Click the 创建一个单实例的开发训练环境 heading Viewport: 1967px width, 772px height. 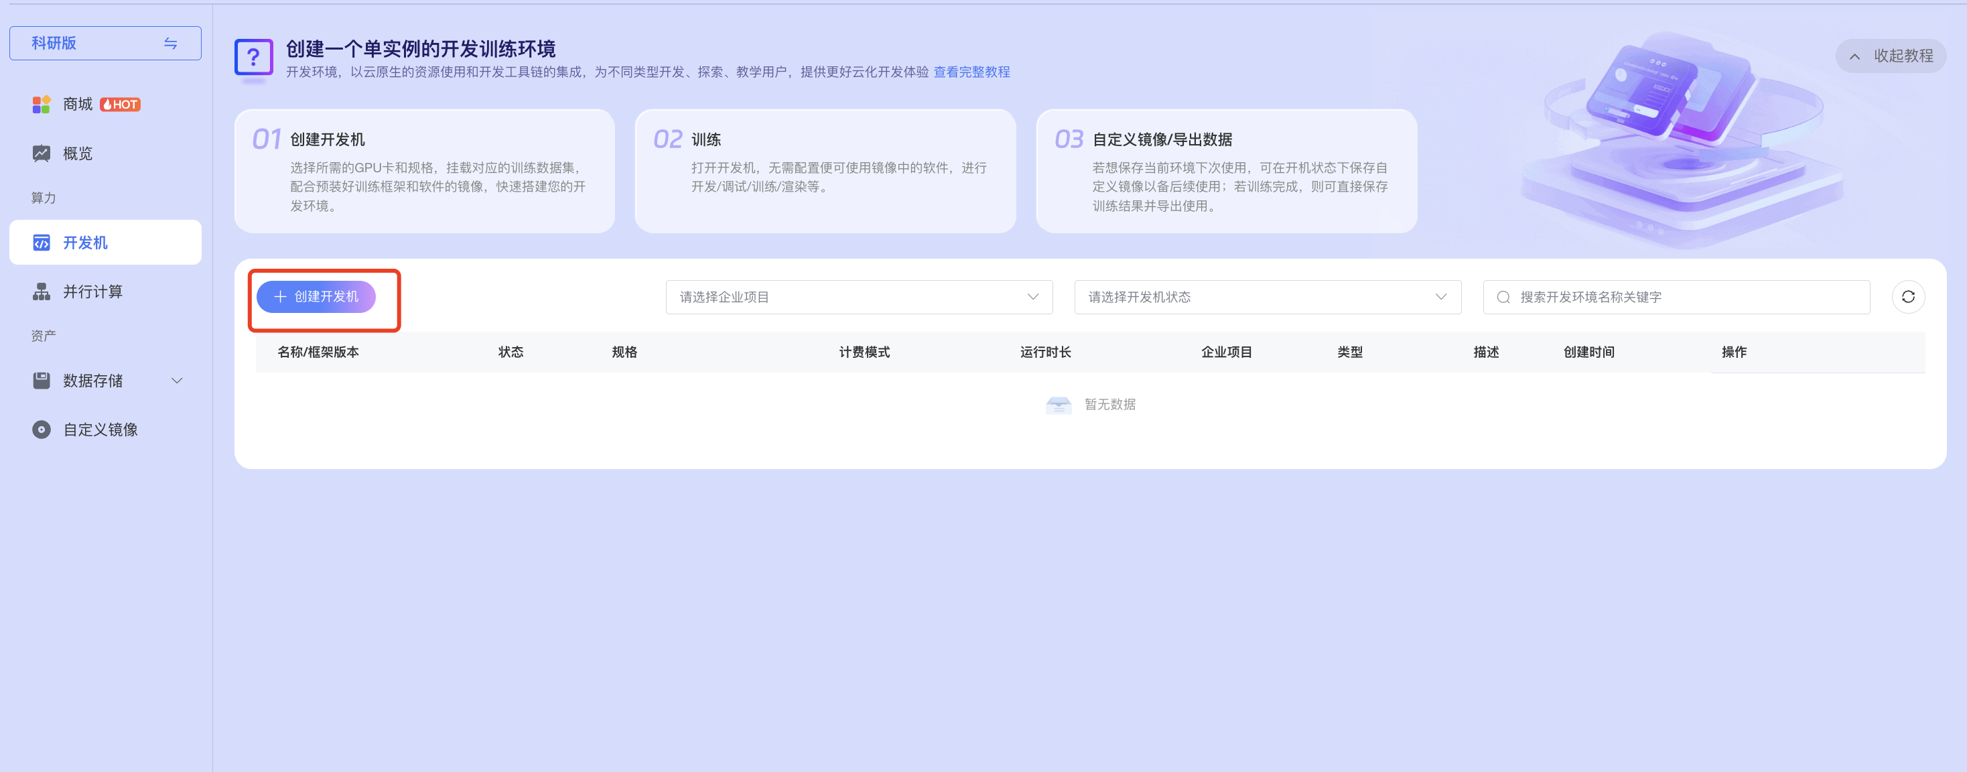coord(421,49)
